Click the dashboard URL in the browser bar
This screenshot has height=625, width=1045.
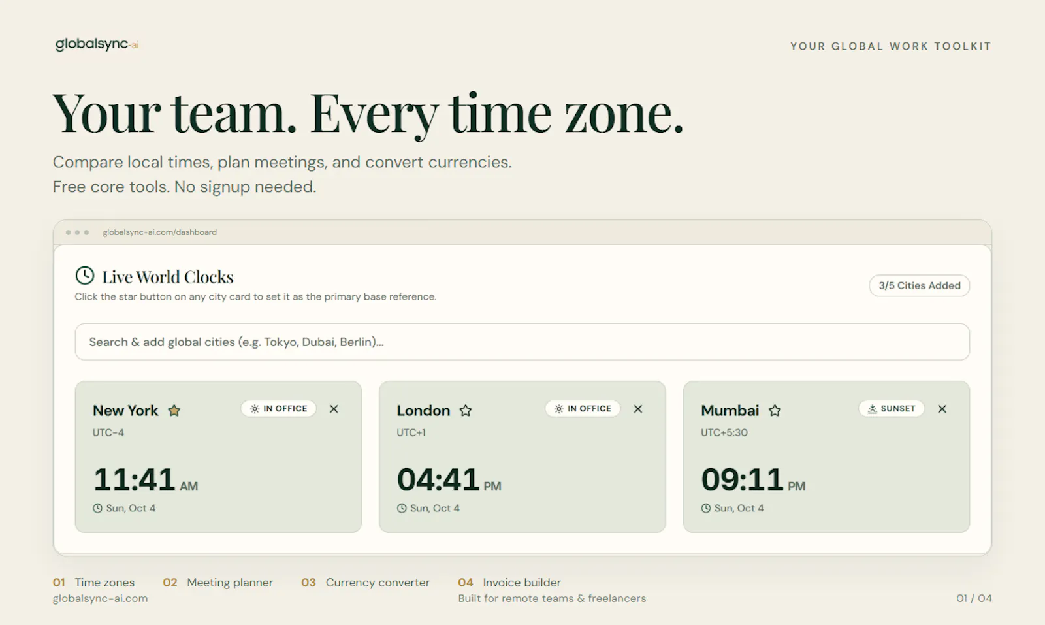click(159, 232)
